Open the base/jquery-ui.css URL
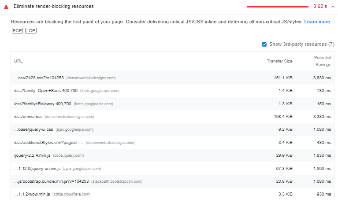The image size is (338, 207). click(33, 129)
